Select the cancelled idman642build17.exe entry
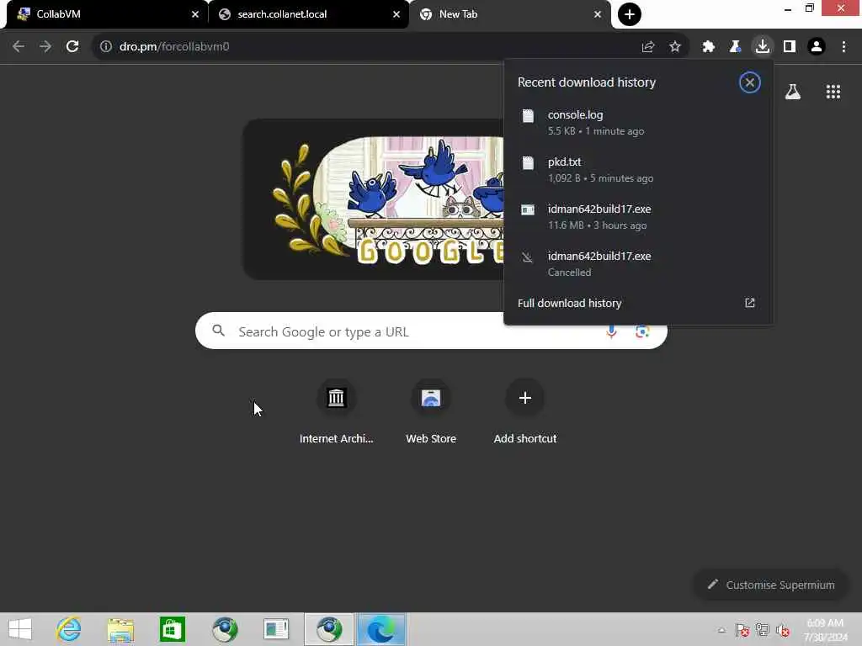Screen dimensions: 862x646 [638, 263]
